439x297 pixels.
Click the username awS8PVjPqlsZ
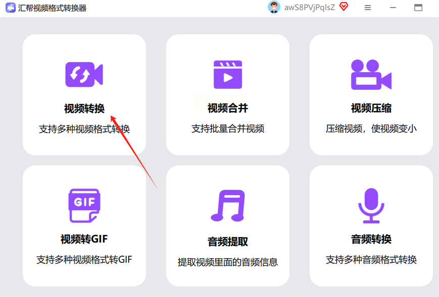pos(310,8)
